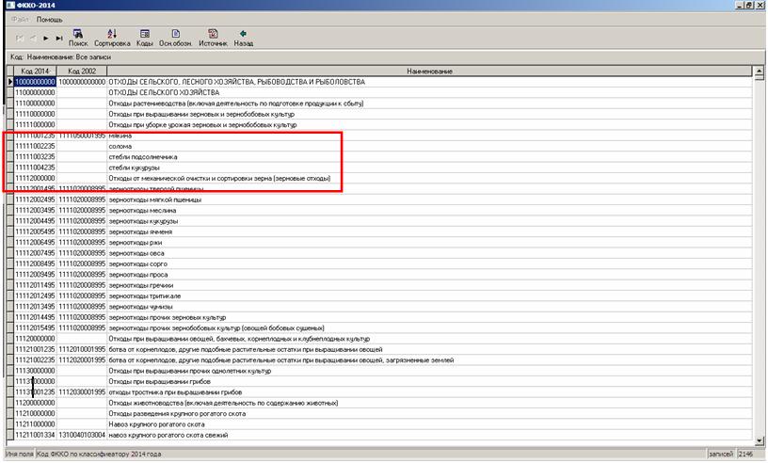Jump to the last record arrow
This screenshot has width=768, height=463.
pos(58,38)
